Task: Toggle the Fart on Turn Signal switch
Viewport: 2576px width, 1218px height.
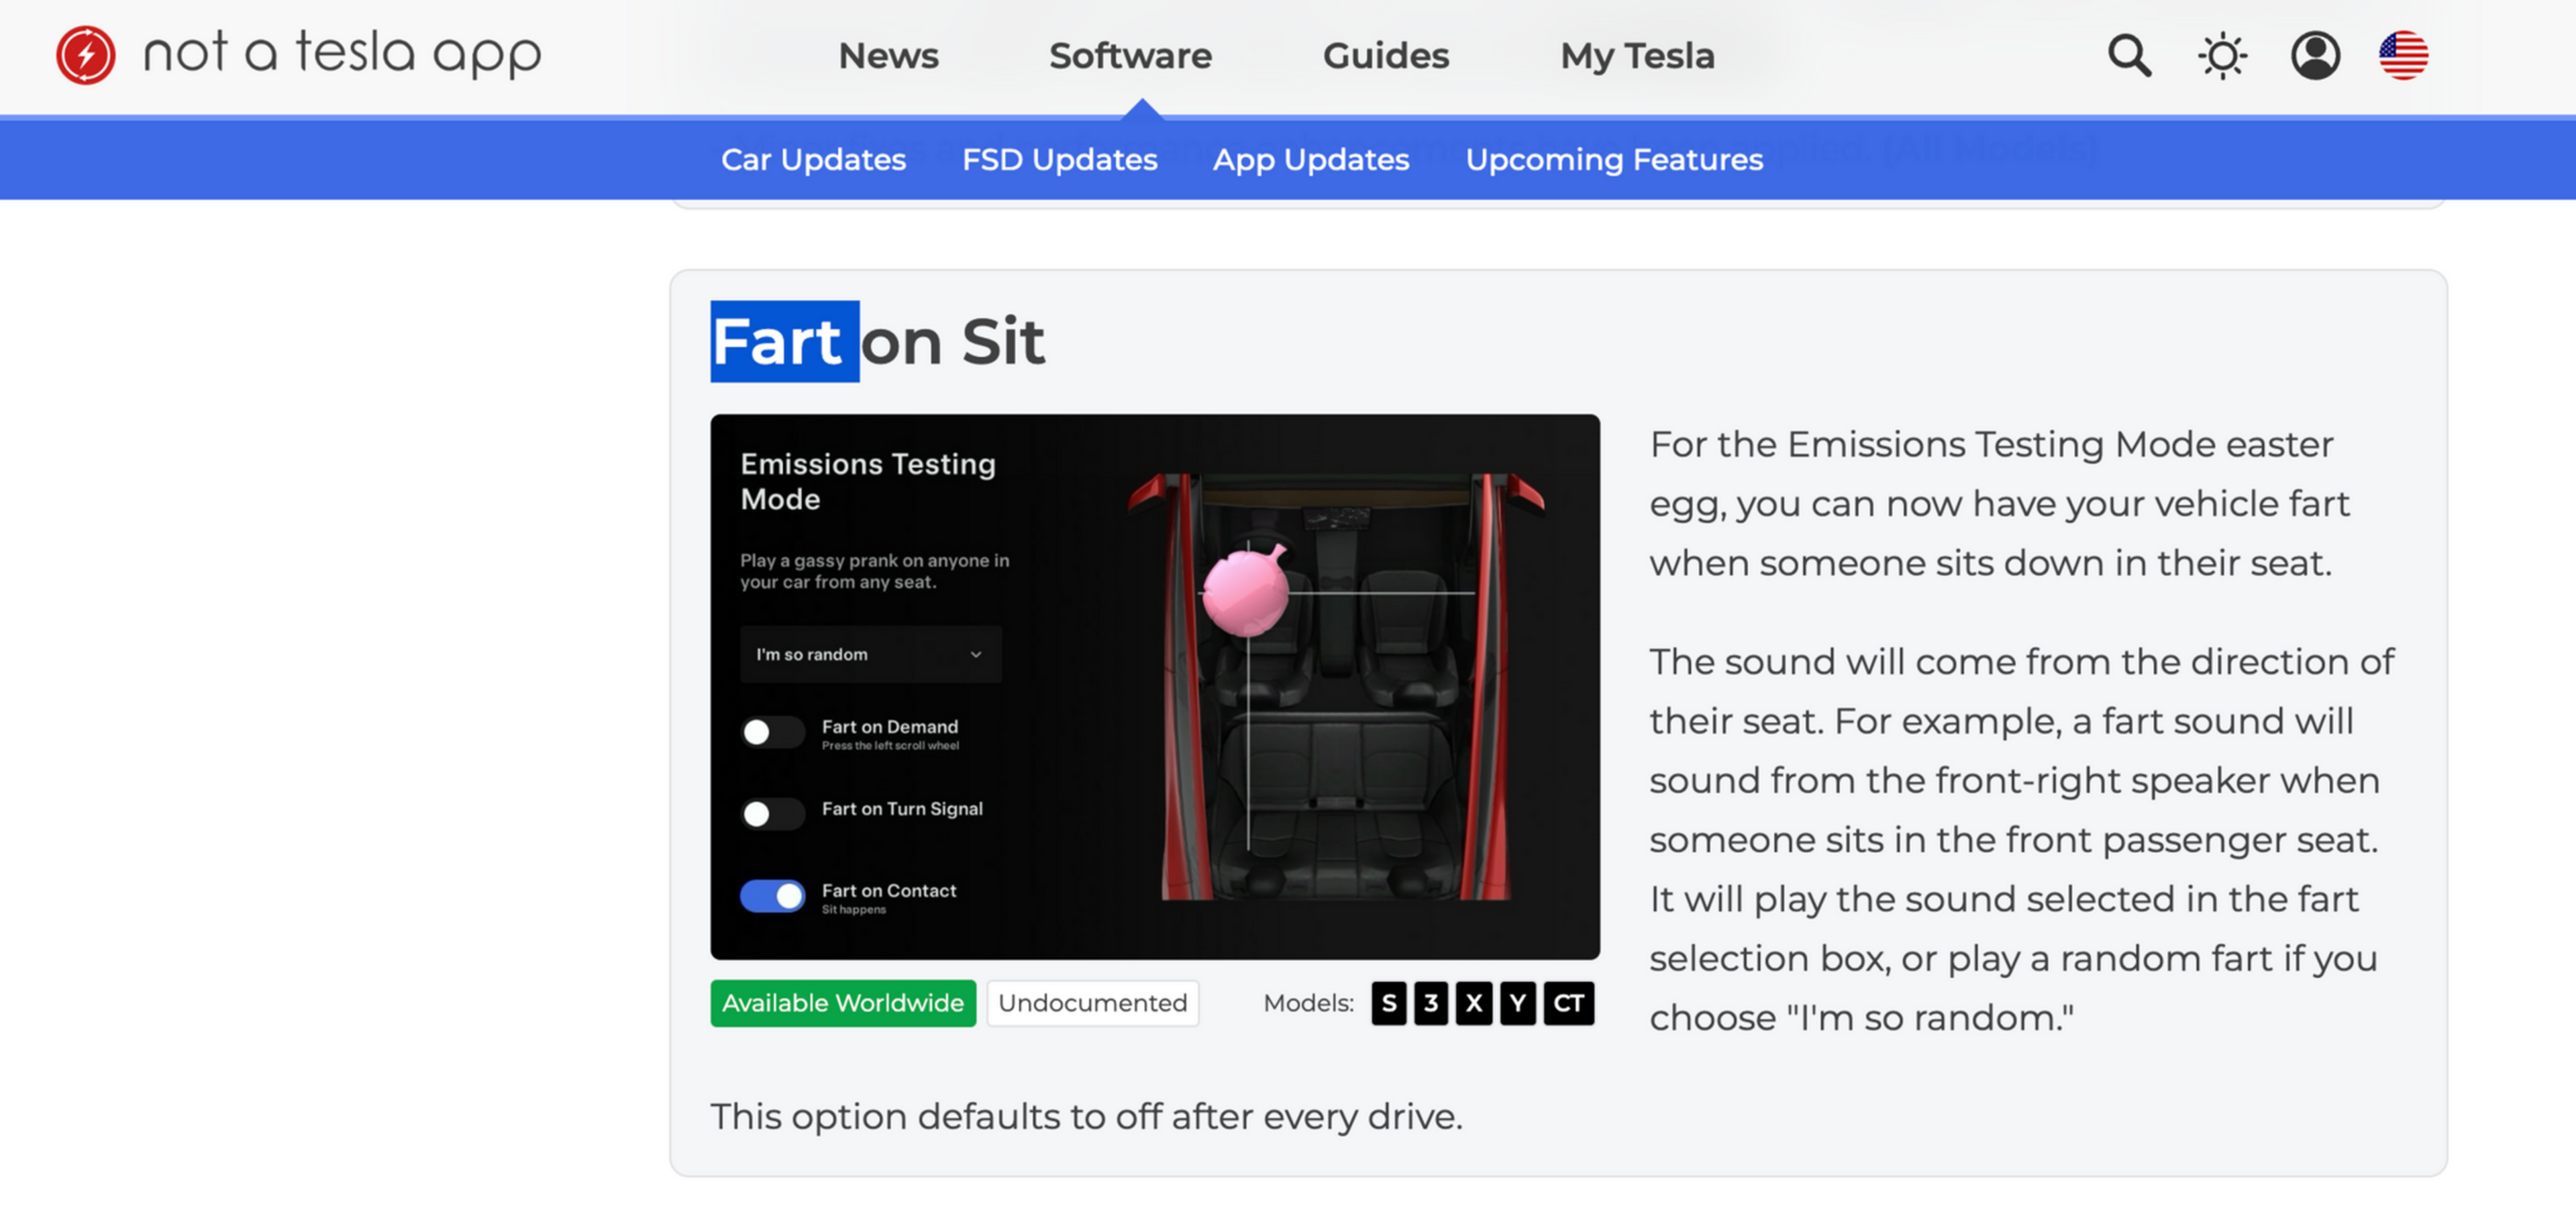Action: [772, 813]
